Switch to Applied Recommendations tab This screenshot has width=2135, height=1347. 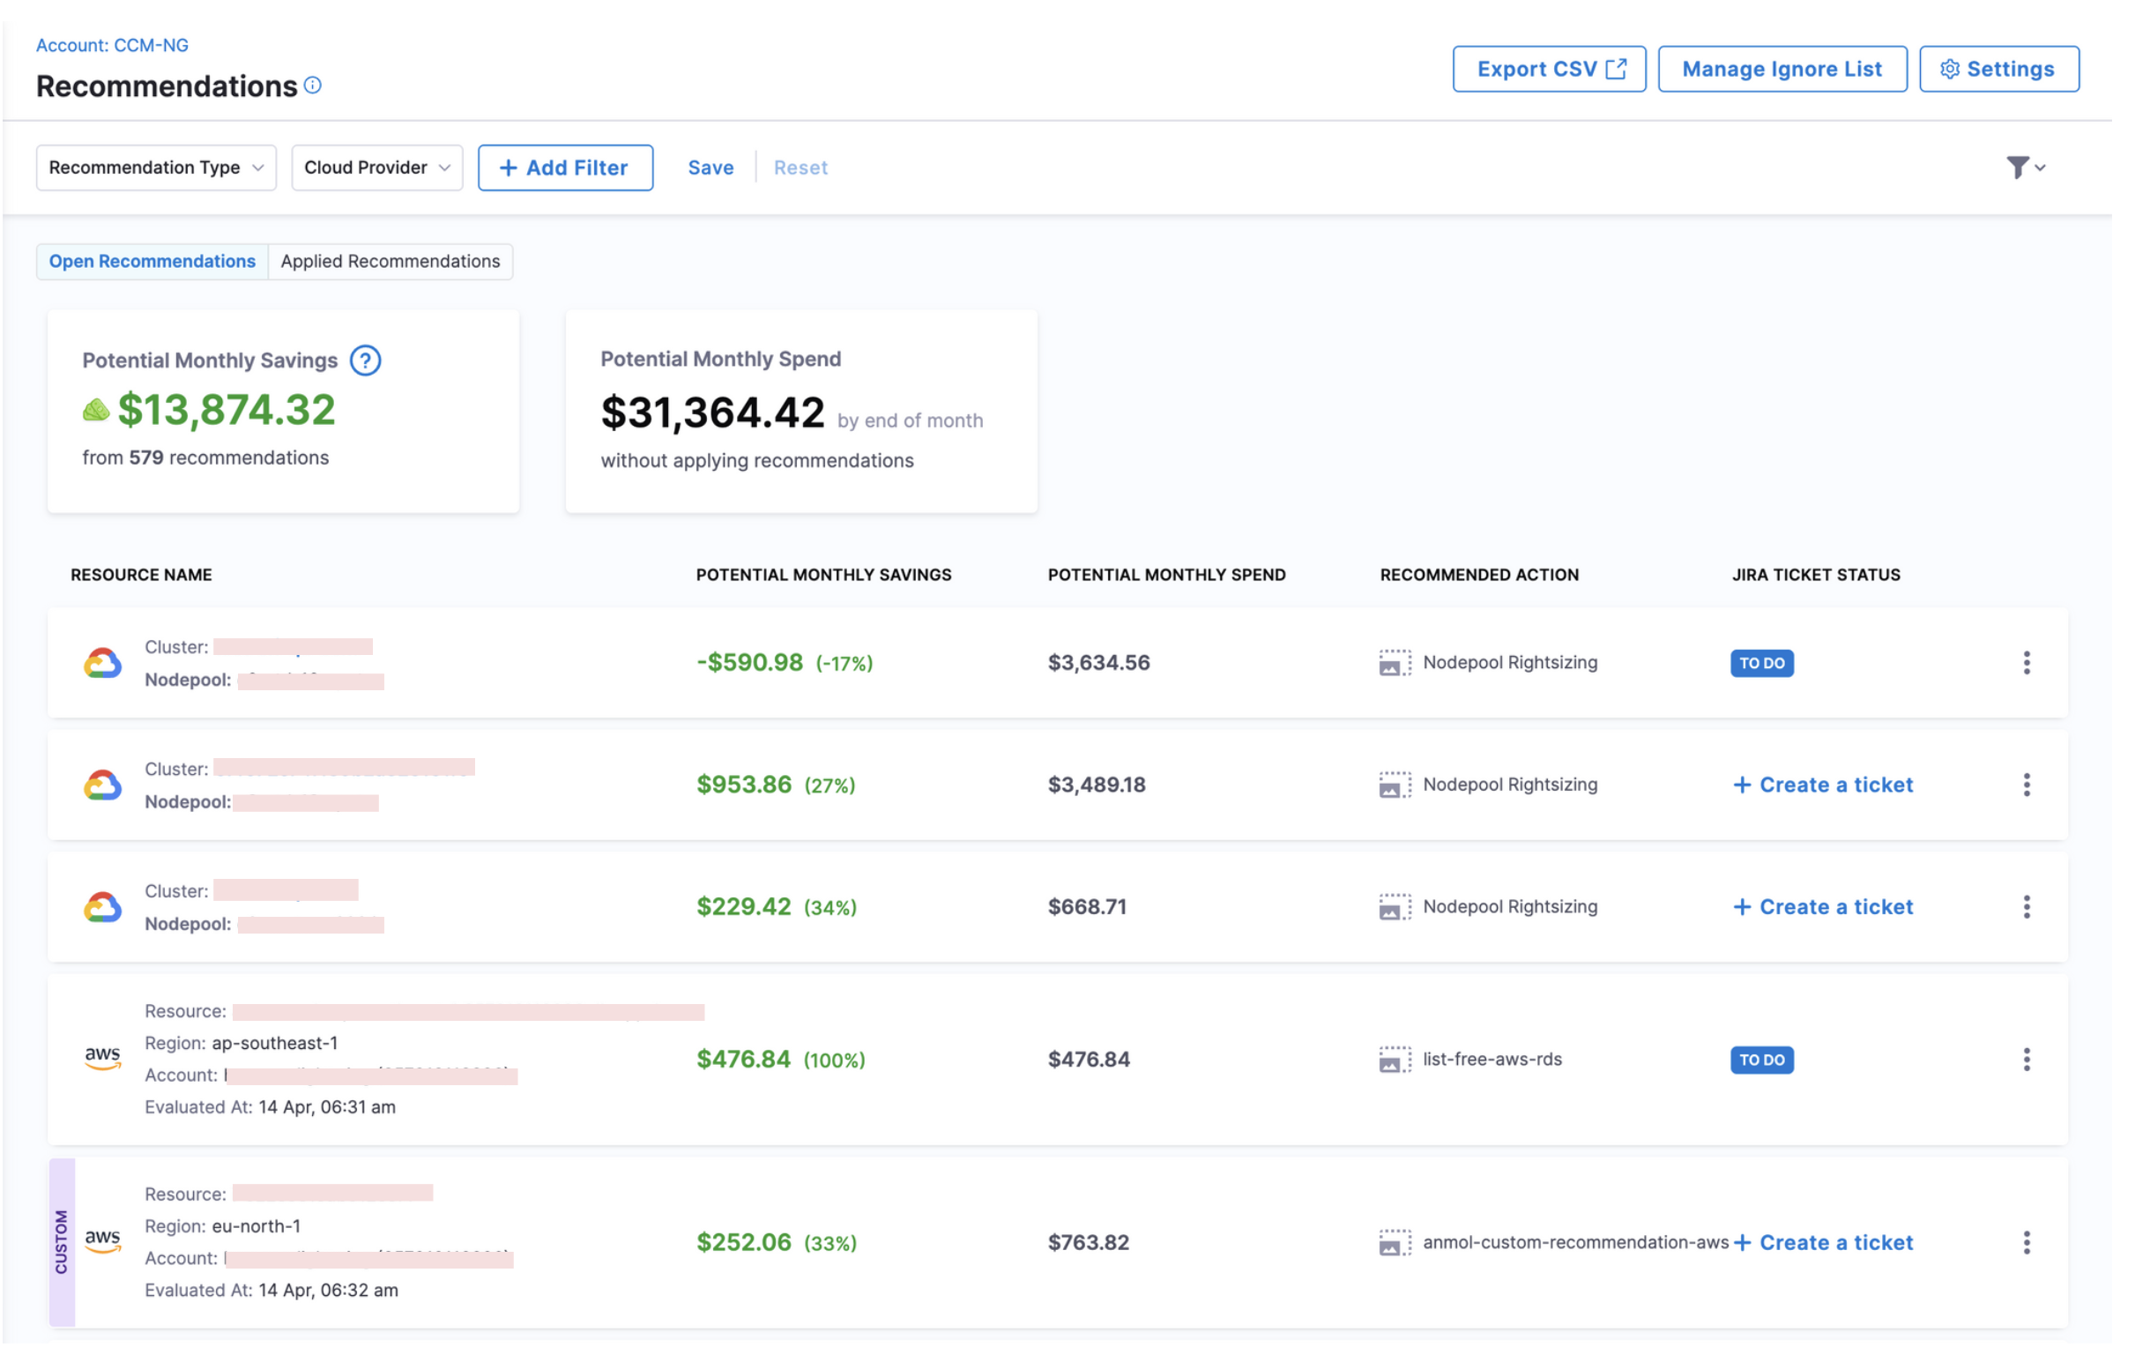tap(391, 262)
